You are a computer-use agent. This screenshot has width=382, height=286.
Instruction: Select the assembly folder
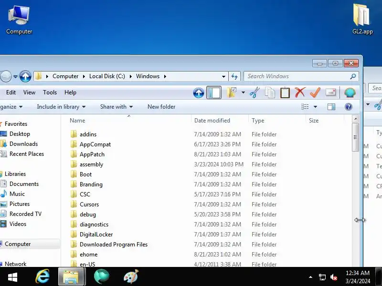[x=91, y=164]
